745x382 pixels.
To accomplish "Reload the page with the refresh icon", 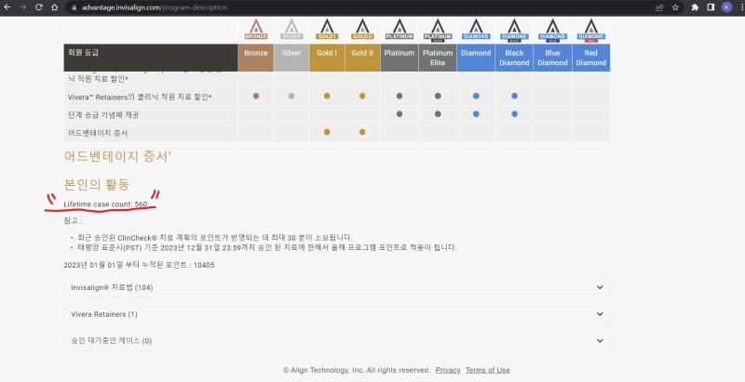I will (x=39, y=7).
